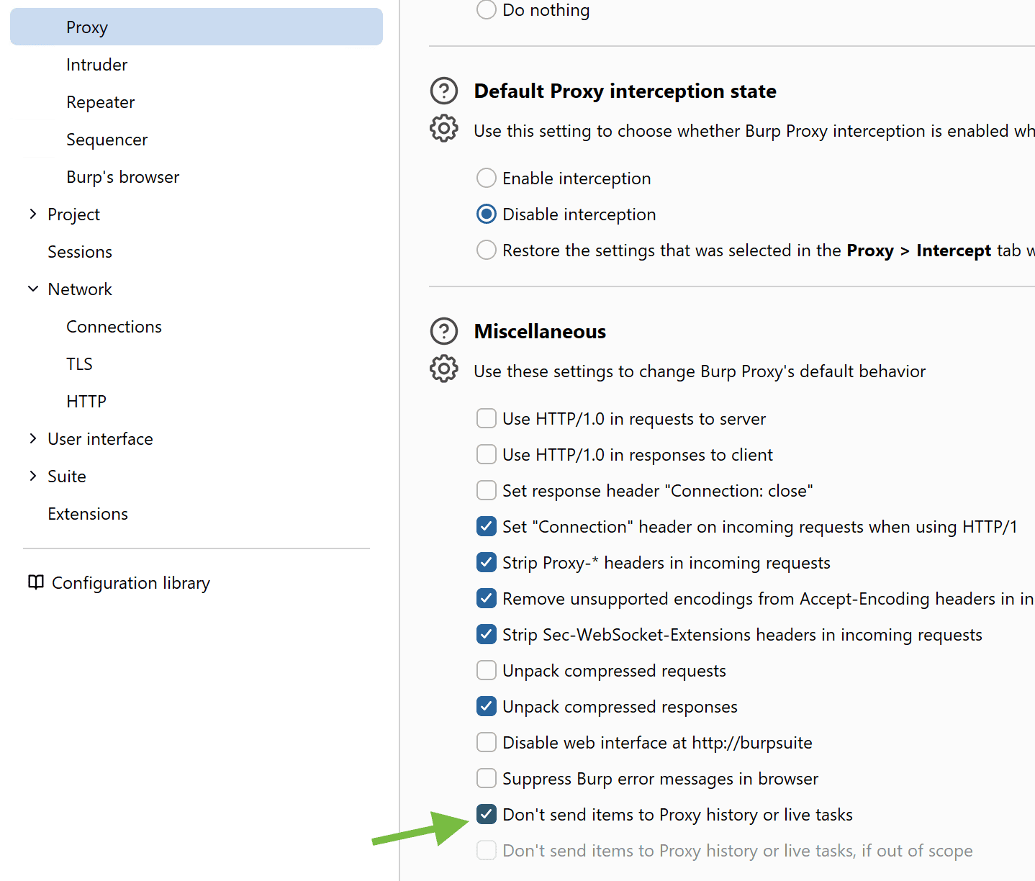Viewport: 1035px width, 881px height.
Task: Click the Configuration library book icon
Action: pyautogui.click(x=35, y=582)
